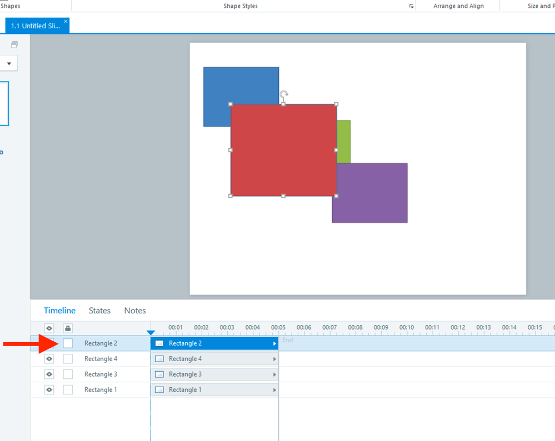This screenshot has height=441, width=555.
Task: Click the shape icon on Rectangle 4 bar
Action: [159, 359]
